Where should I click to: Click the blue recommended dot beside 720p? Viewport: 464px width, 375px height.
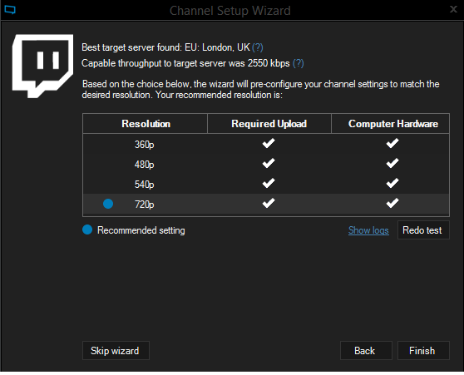click(x=108, y=204)
